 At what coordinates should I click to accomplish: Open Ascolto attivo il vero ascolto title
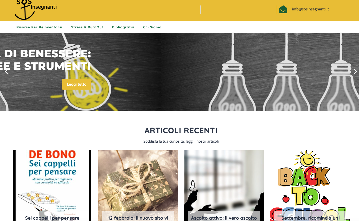[x=224, y=218]
